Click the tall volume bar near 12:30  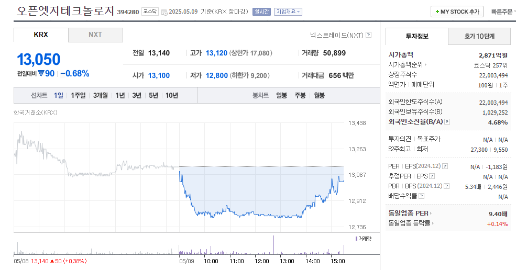[273, 245]
